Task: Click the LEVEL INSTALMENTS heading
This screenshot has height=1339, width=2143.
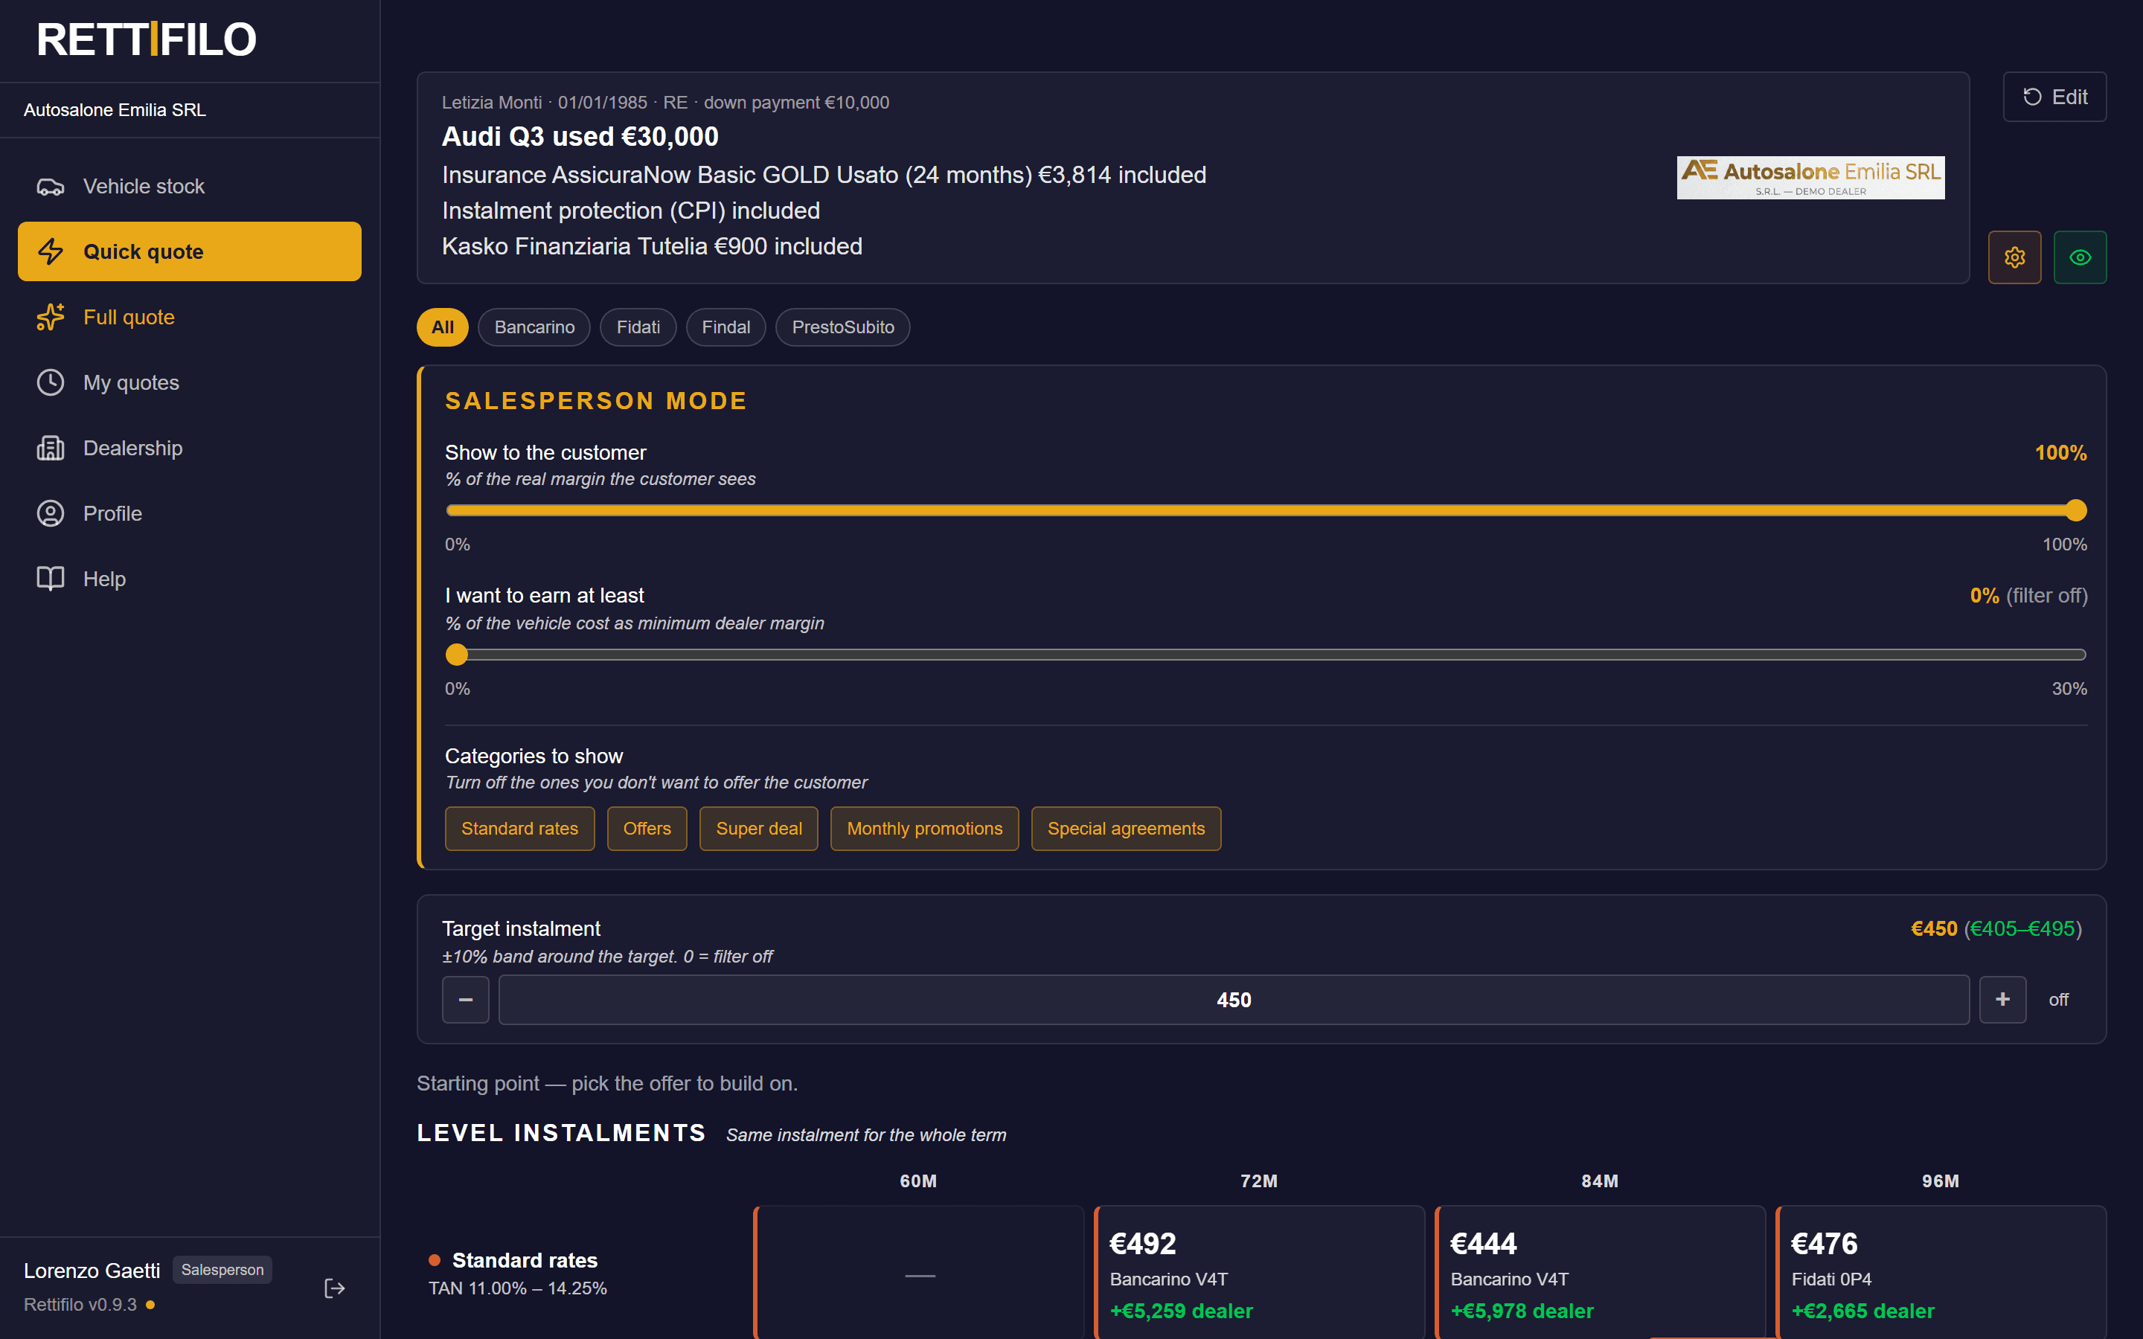Action: pyautogui.click(x=562, y=1134)
